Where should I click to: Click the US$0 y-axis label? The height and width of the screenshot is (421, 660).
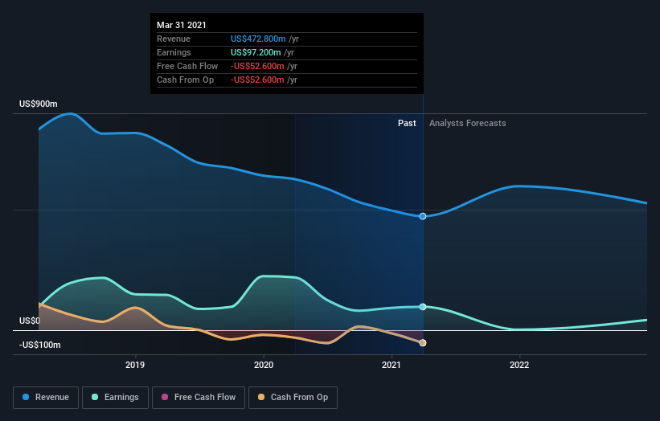tap(30, 321)
